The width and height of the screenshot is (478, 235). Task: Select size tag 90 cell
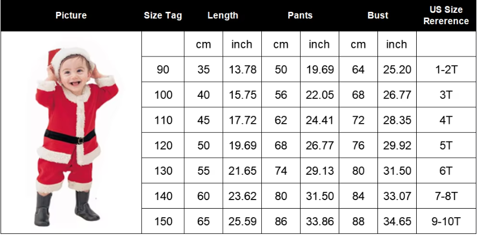click(163, 69)
